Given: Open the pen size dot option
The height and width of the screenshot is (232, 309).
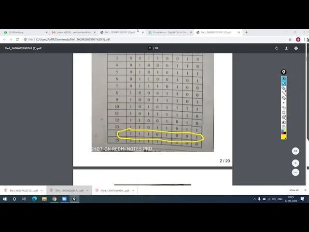Looking at the screenshot, I should point(283,103).
